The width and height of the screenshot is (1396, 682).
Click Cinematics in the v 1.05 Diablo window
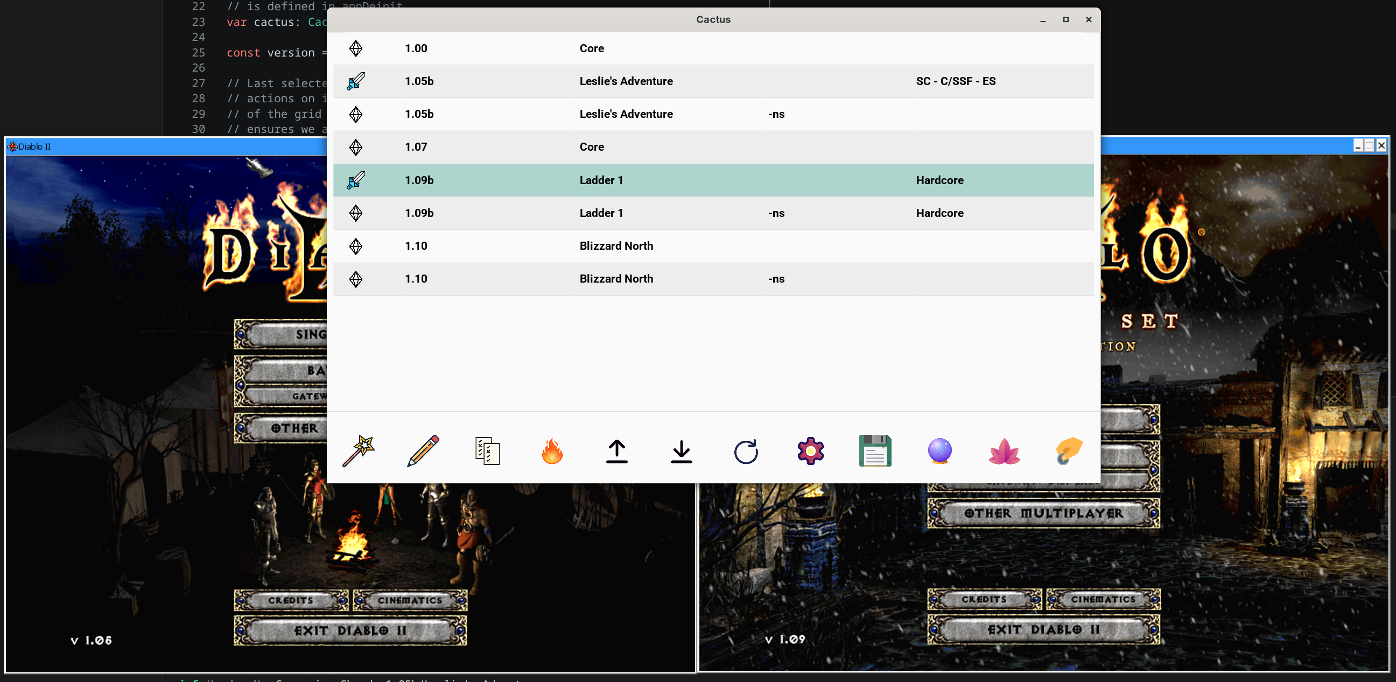coord(410,600)
